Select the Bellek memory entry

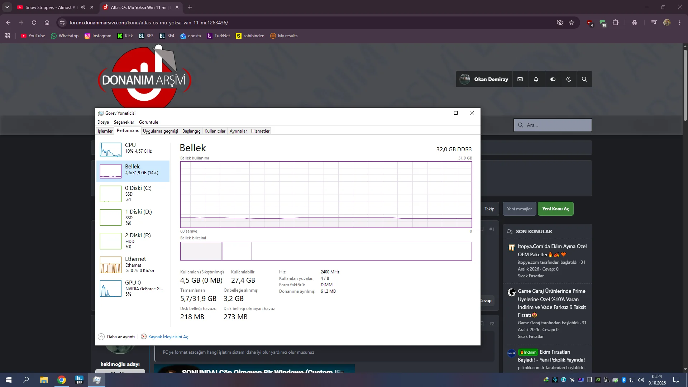[x=133, y=171]
